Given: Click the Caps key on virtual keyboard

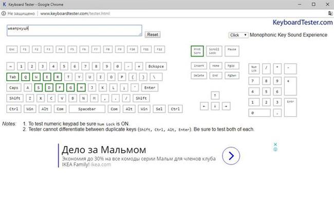Looking at the screenshot, I should coord(14,87).
